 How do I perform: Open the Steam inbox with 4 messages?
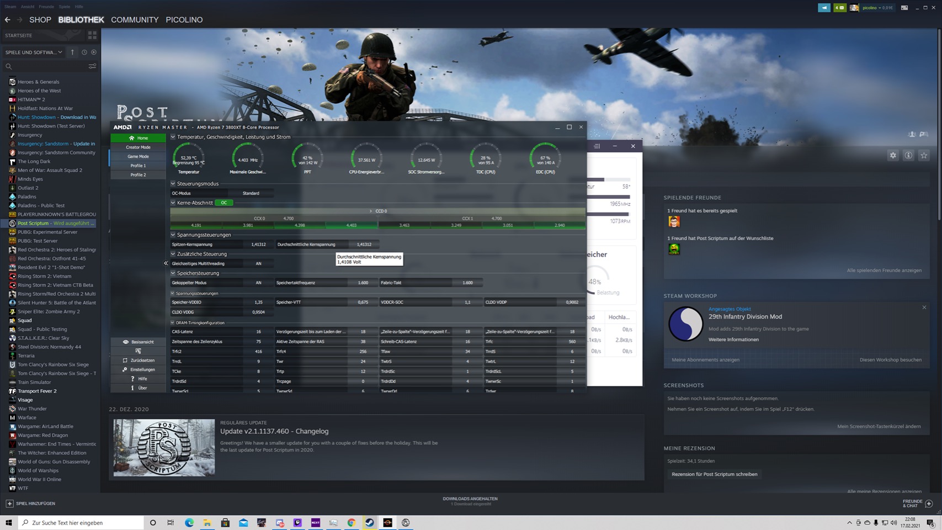[x=839, y=8]
